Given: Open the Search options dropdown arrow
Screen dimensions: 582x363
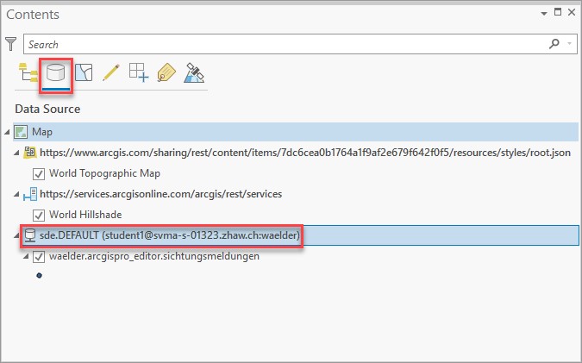Looking at the screenshot, I should pos(570,43).
